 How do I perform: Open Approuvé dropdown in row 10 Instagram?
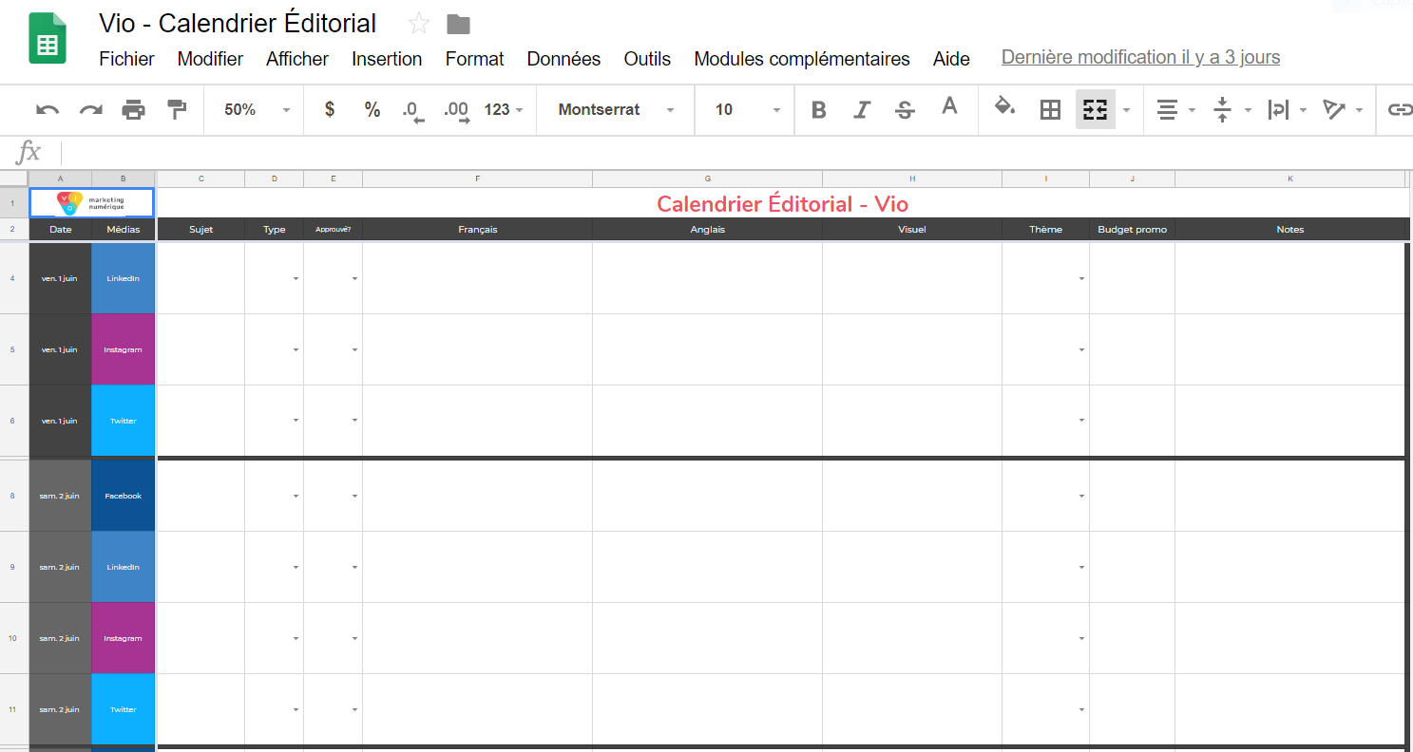tap(354, 638)
